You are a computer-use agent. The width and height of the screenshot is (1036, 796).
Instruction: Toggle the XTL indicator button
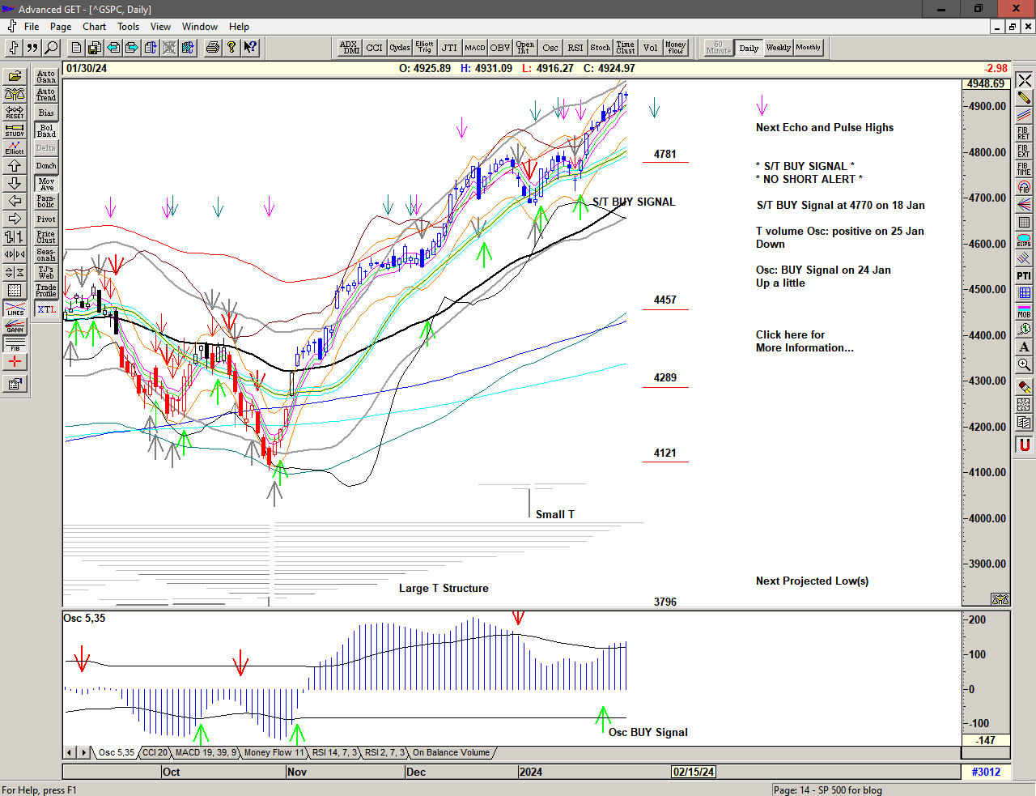point(46,309)
